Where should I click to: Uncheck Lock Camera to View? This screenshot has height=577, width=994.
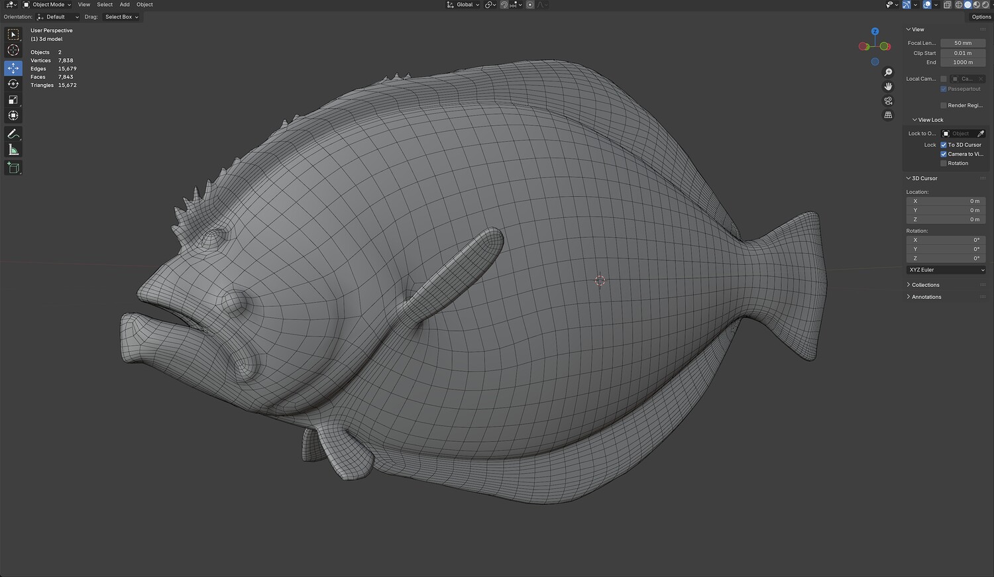[944, 154]
